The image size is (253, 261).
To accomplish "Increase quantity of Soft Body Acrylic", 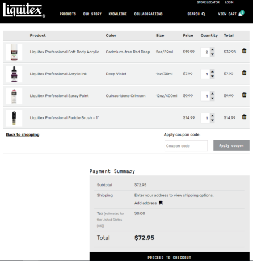I will point(212,50).
